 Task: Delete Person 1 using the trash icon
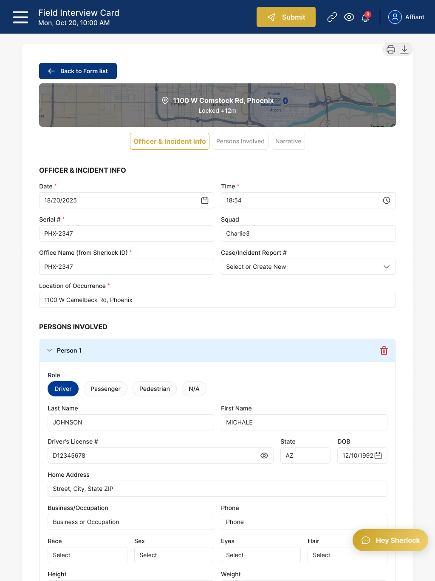(384, 350)
